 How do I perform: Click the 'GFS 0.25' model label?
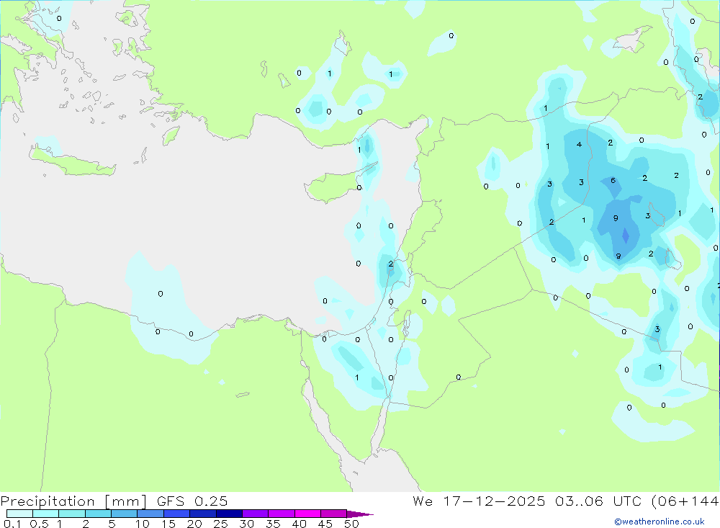(192, 501)
